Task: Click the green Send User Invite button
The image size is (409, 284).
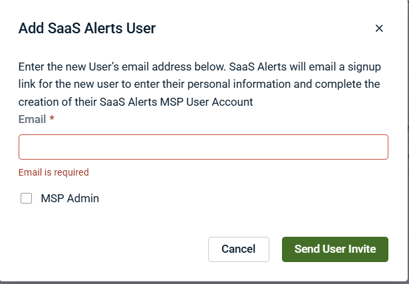Action: [x=335, y=249]
